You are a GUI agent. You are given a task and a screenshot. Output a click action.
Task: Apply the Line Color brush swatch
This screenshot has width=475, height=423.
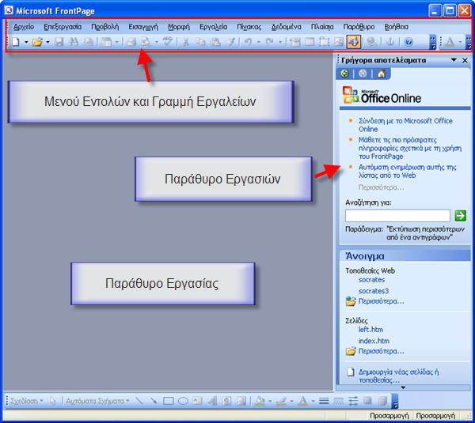(x=281, y=401)
